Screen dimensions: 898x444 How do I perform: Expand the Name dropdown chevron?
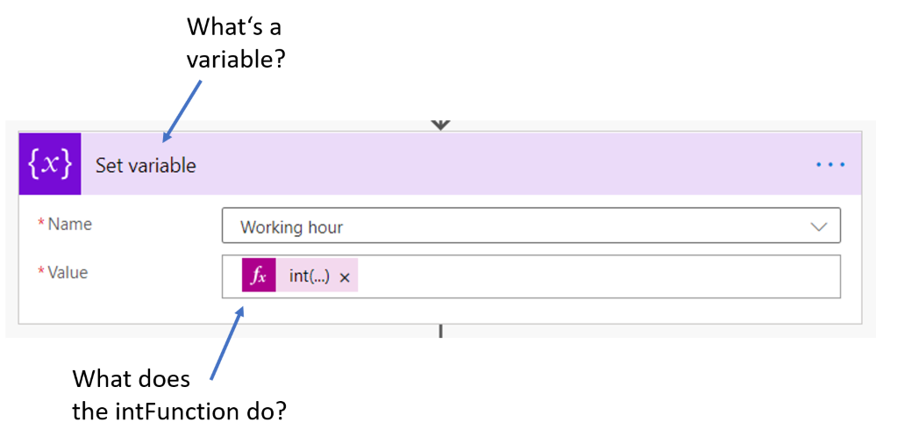click(x=819, y=227)
